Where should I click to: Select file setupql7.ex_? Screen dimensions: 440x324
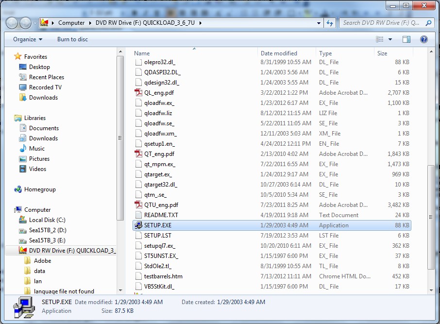(160, 246)
